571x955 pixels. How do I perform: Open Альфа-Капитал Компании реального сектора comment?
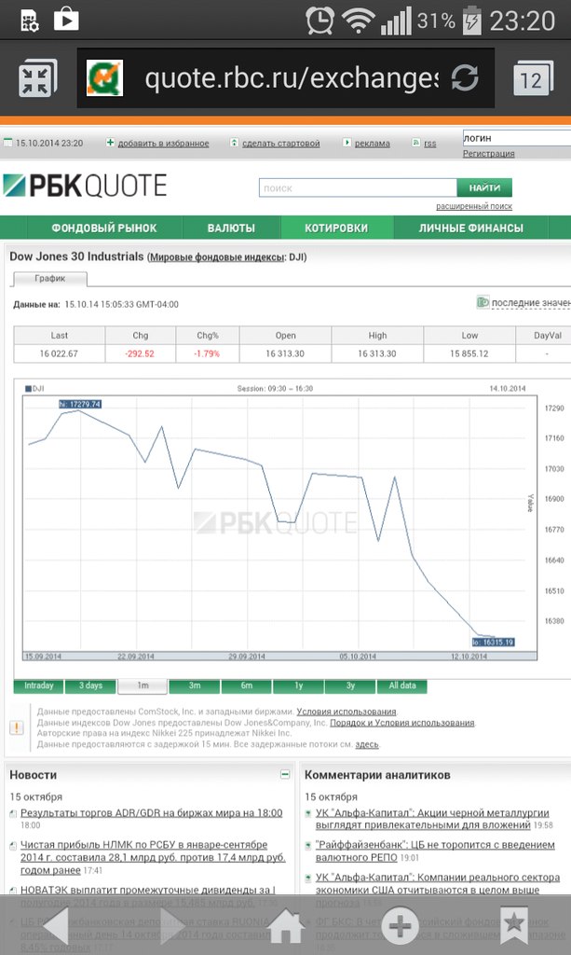click(x=437, y=889)
